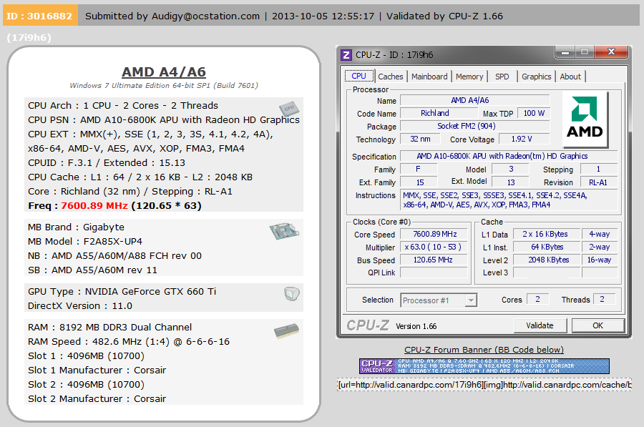This screenshot has height=427, width=644.
Task: Click the Multiplier value x 63.0
Action: (x=434, y=247)
